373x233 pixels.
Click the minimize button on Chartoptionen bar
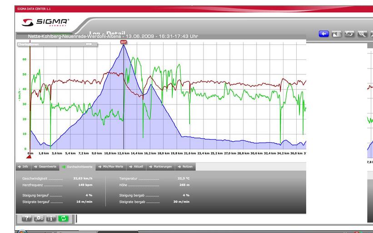tap(89, 44)
